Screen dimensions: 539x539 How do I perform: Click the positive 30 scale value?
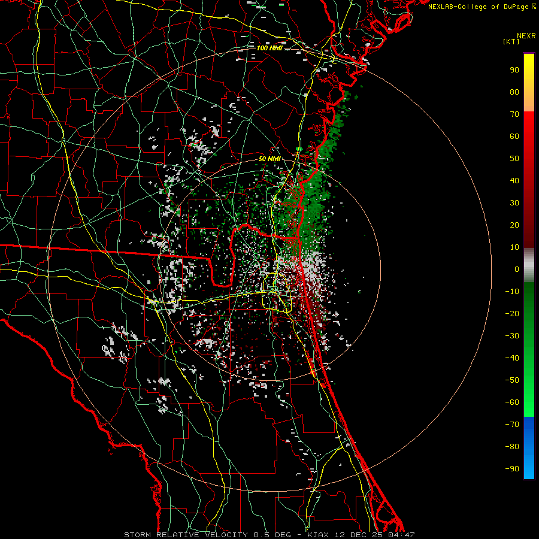(x=514, y=203)
